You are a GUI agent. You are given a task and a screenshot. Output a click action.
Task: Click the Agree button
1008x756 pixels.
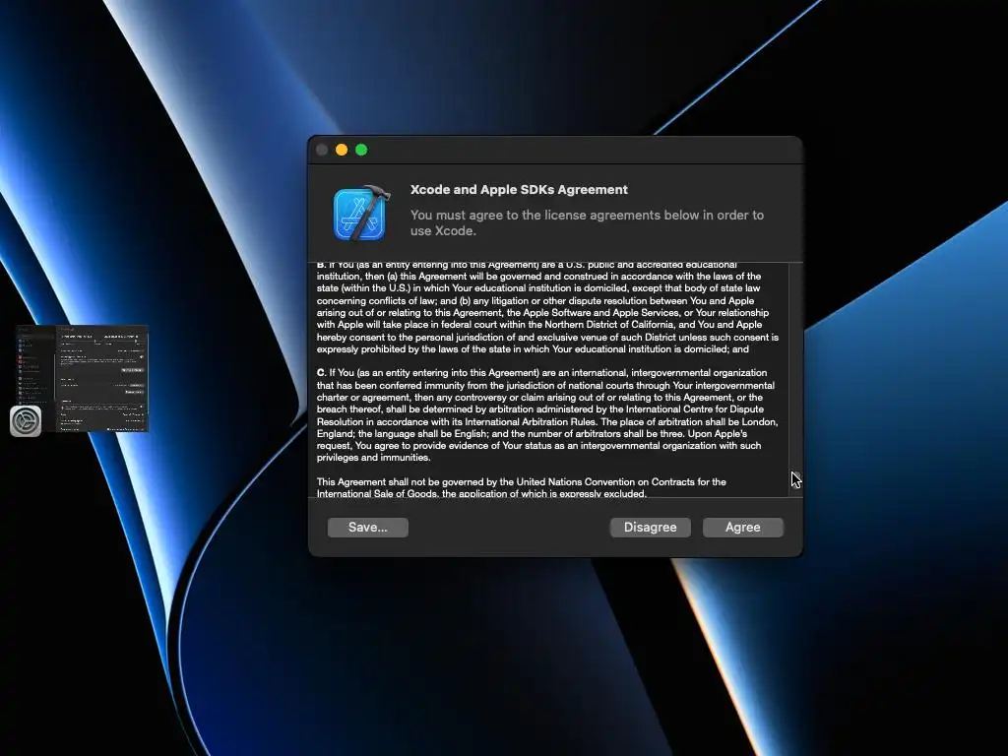pos(742,528)
